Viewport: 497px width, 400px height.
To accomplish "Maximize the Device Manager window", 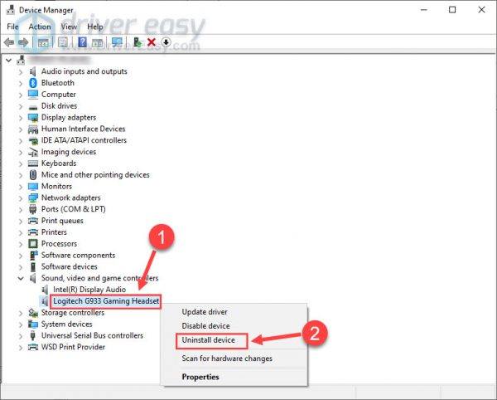I will 452,10.
